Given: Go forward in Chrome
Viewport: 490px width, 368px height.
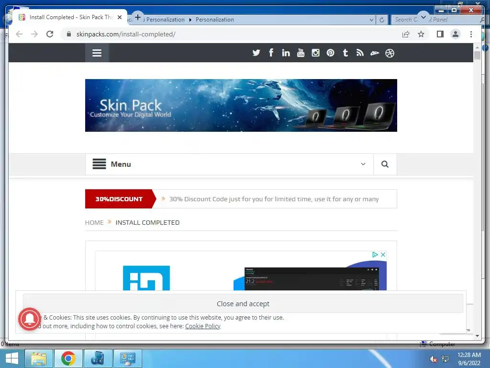Looking at the screenshot, I should 34,34.
